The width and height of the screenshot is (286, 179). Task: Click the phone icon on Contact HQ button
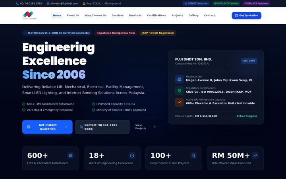81,127
